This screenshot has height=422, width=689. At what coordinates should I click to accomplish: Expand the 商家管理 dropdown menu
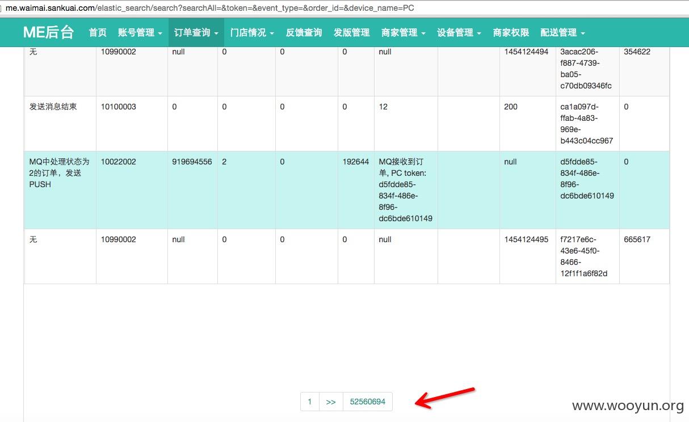pos(403,33)
